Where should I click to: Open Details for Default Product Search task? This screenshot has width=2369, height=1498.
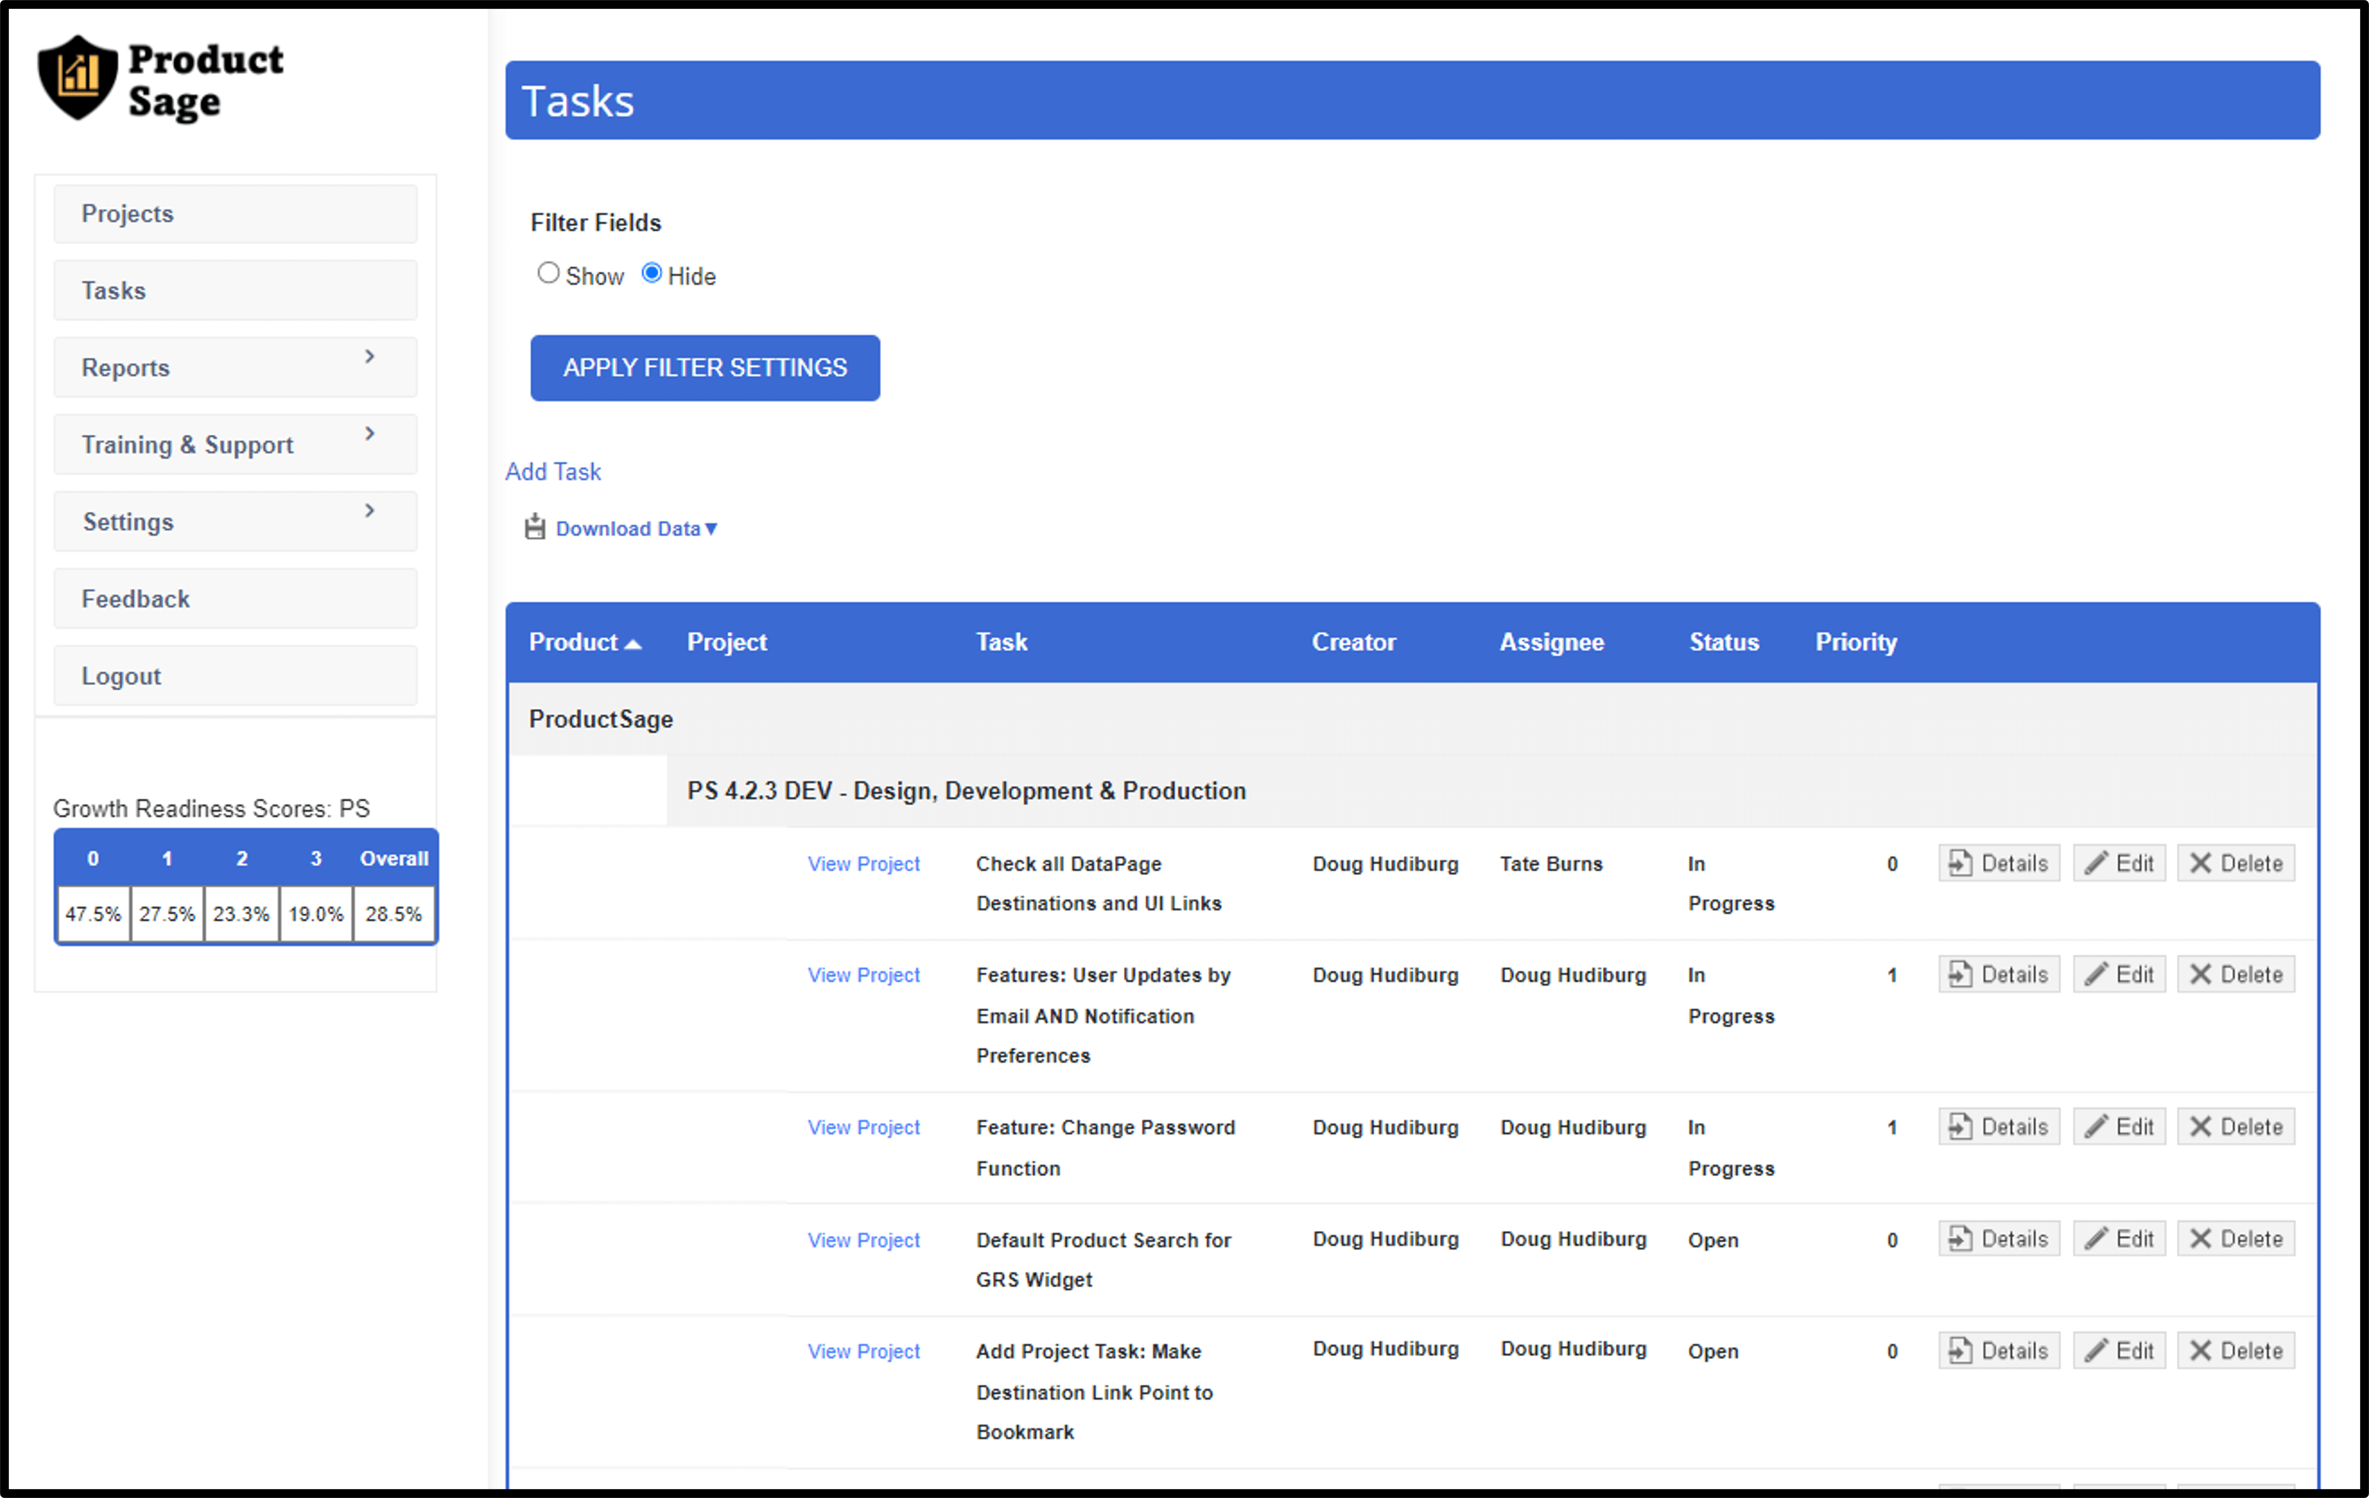[x=1999, y=1239]
